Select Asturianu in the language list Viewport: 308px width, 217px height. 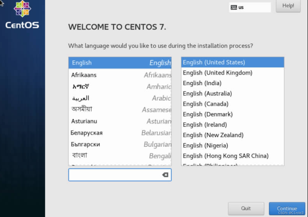click(x=120, y=121)
